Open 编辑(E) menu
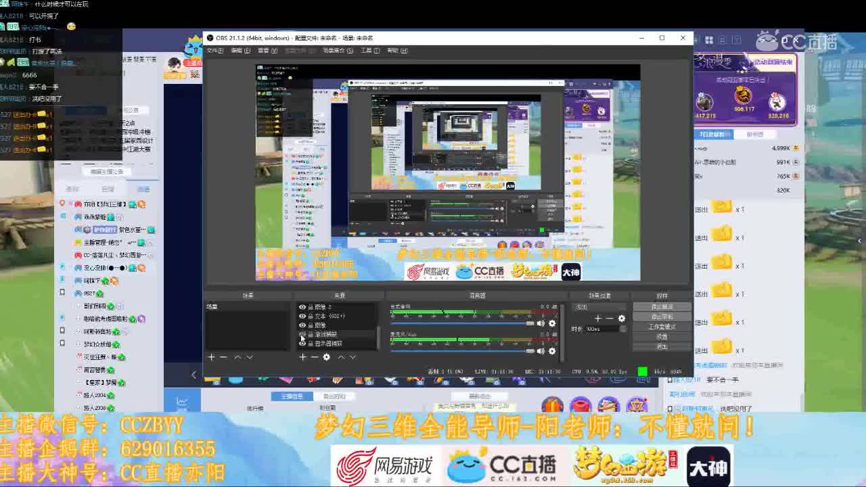Image resolution: width=866 pixels, height=487 pixels. click(240, 51)
